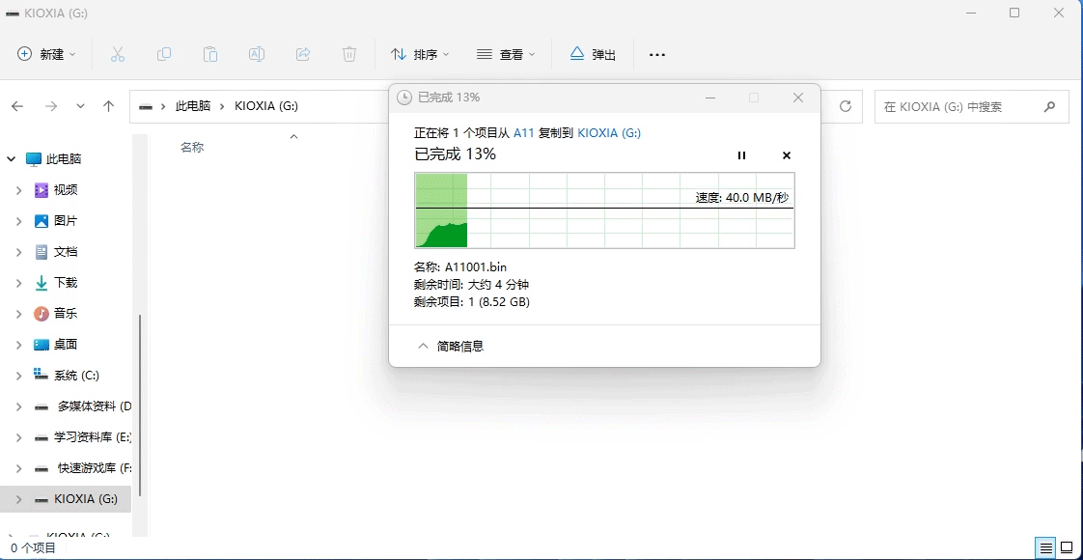This screenshot has height=560, width=1083.
Task: Click the 已完成 13% dialog title clock icon
Action: pos(404,98)
